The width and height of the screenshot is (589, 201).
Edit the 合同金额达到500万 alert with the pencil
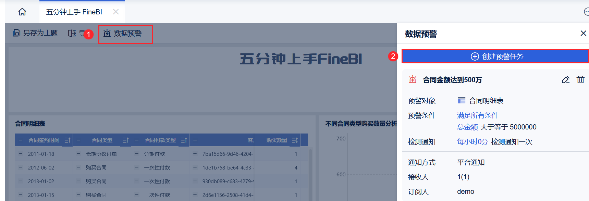point(566,80)
